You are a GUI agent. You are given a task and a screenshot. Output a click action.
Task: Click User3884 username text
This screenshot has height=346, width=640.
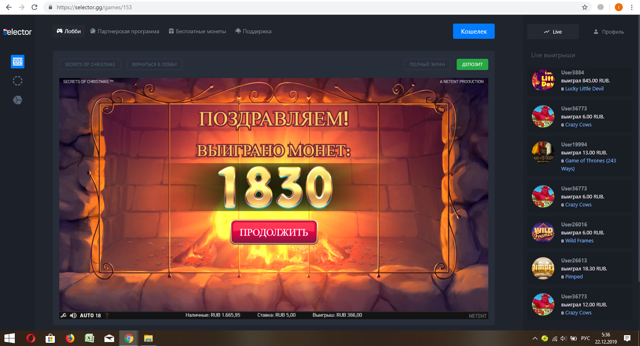[x=572, y=72]
